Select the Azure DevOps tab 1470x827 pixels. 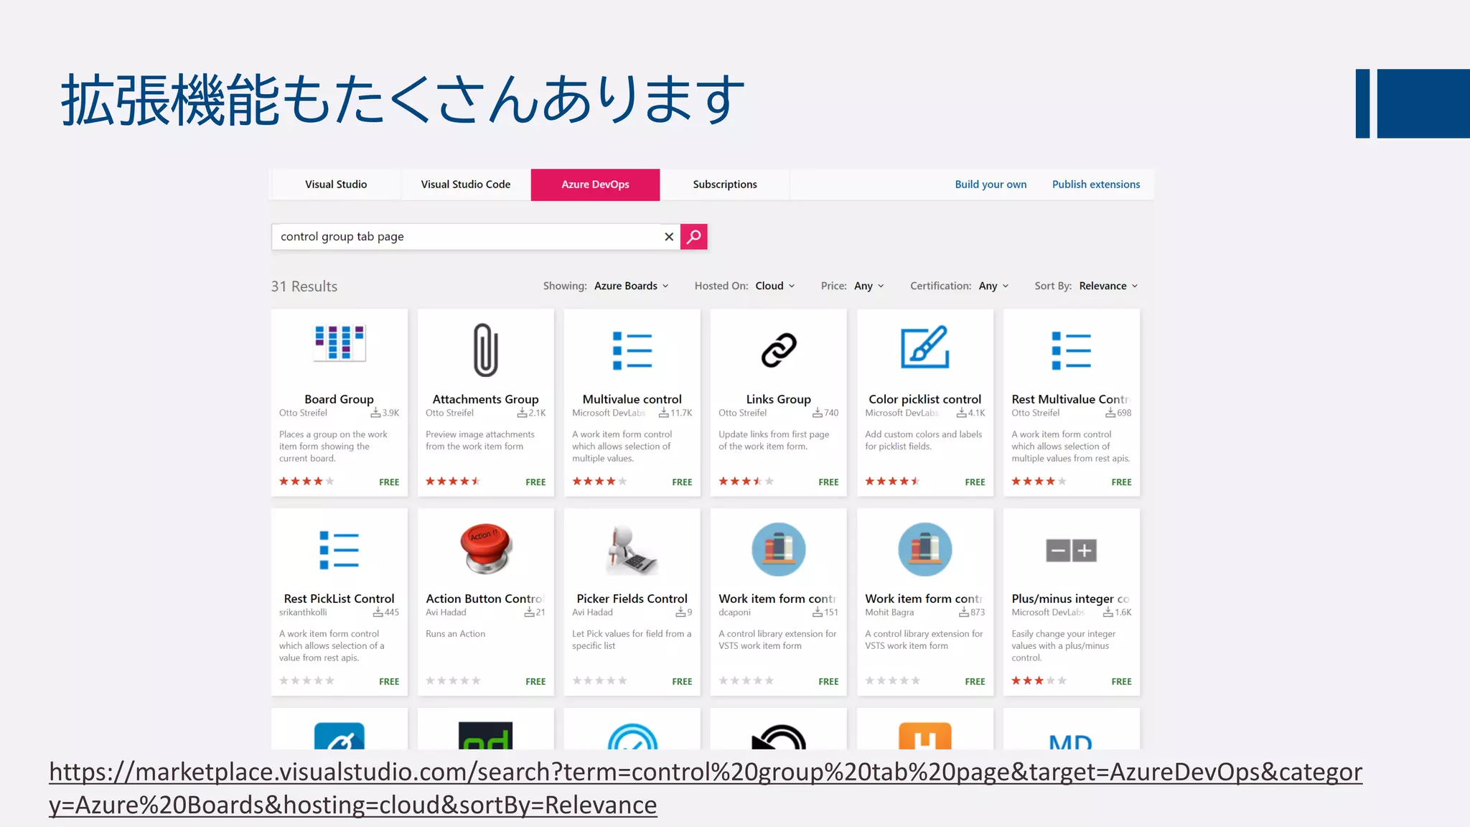[596, 184]
